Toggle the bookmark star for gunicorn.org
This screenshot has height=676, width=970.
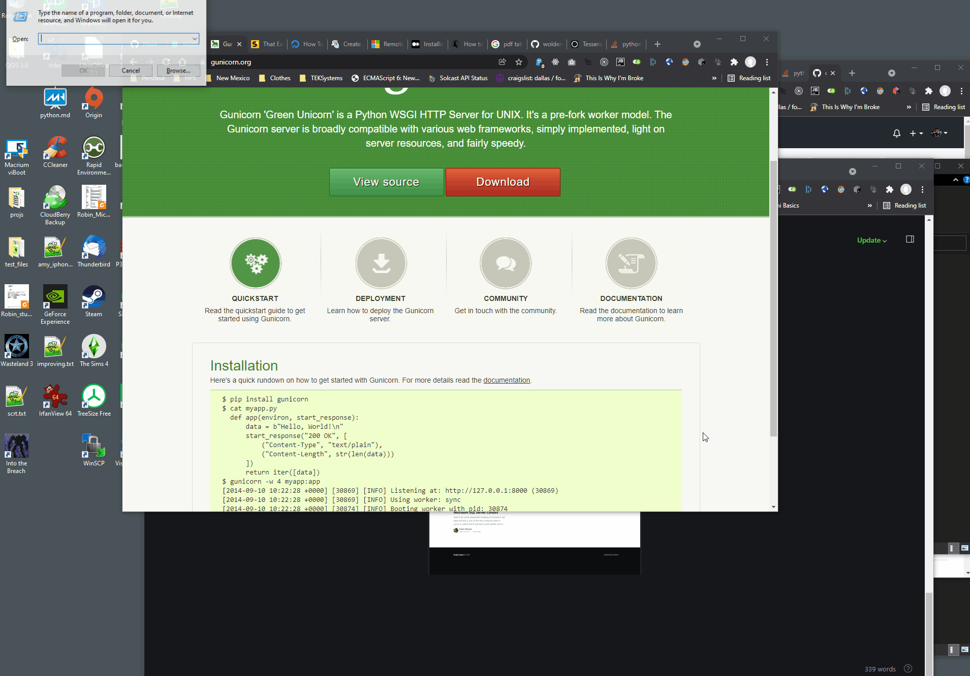pos(519,62)
